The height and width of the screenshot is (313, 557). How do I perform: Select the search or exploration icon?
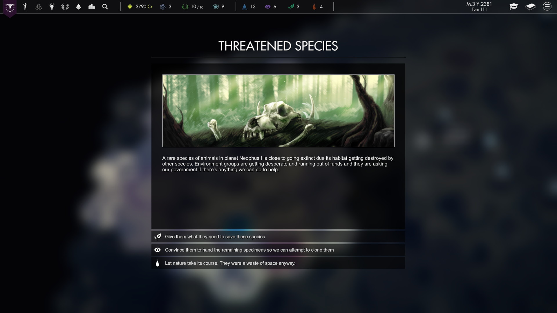pyautogui.click(x=105, y=6)
